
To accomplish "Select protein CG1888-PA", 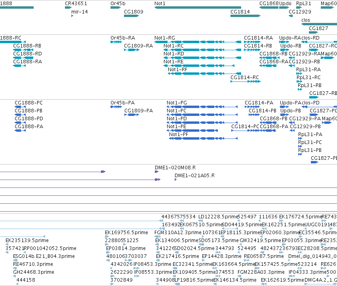I will coord(20,131).
